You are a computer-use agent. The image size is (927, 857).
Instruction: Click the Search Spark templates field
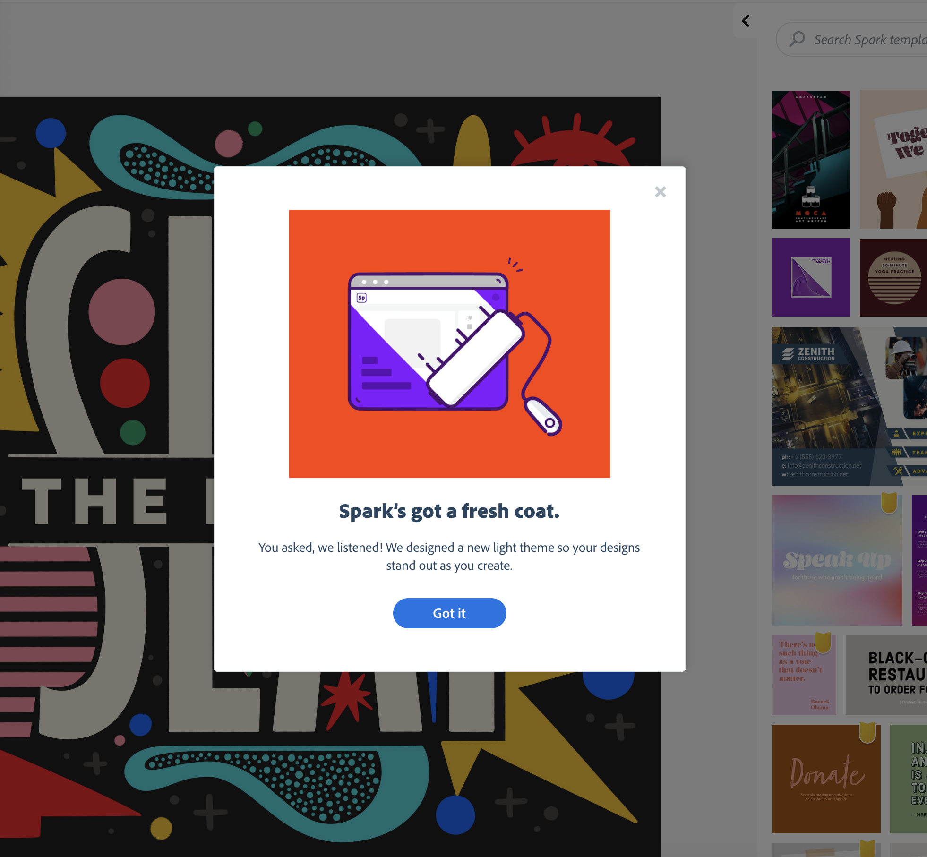coord(852,40)
